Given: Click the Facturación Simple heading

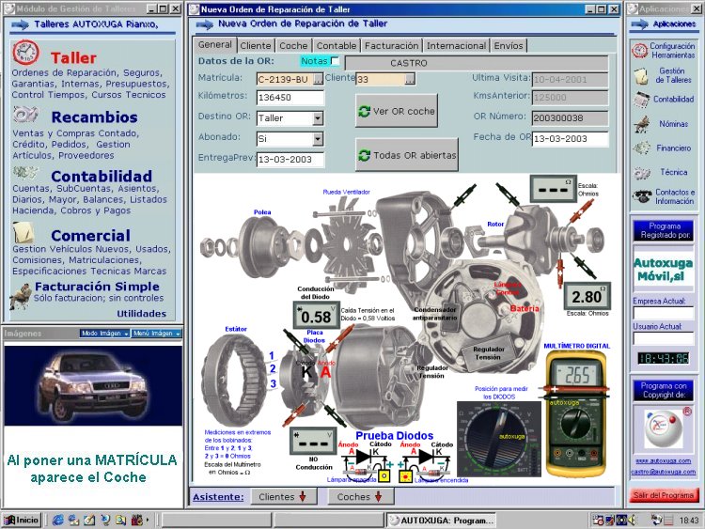Looking at the screenshot, I should [x=97, y=287].
